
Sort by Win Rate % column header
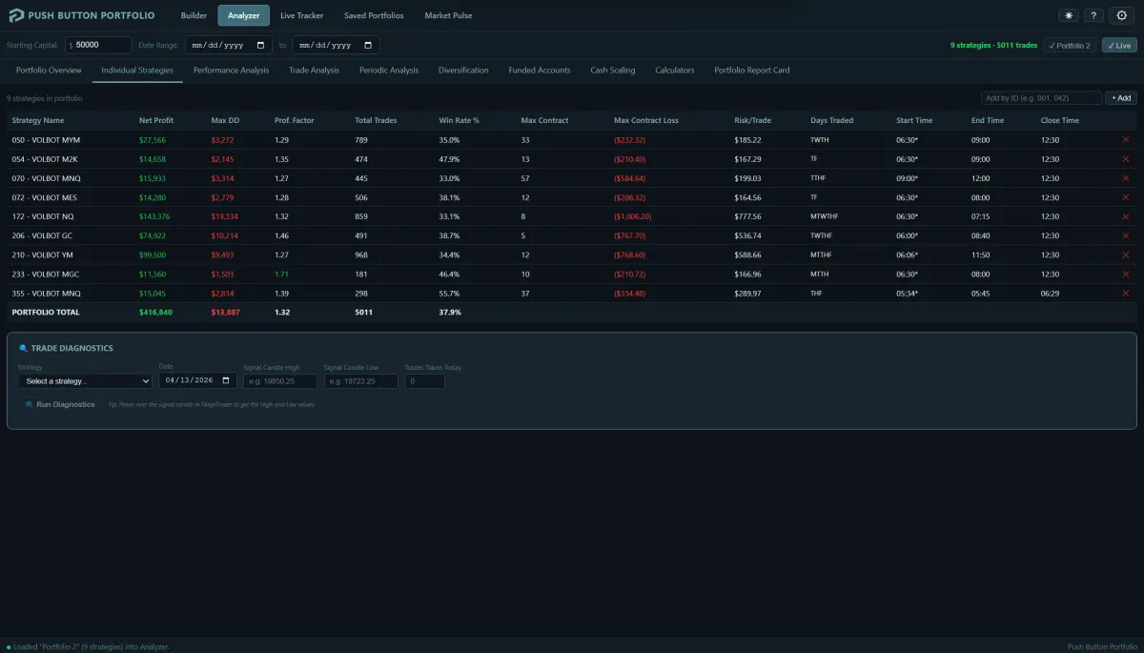pos(459,121)
